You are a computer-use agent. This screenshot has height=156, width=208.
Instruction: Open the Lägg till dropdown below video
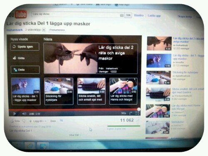click(38, 121)
